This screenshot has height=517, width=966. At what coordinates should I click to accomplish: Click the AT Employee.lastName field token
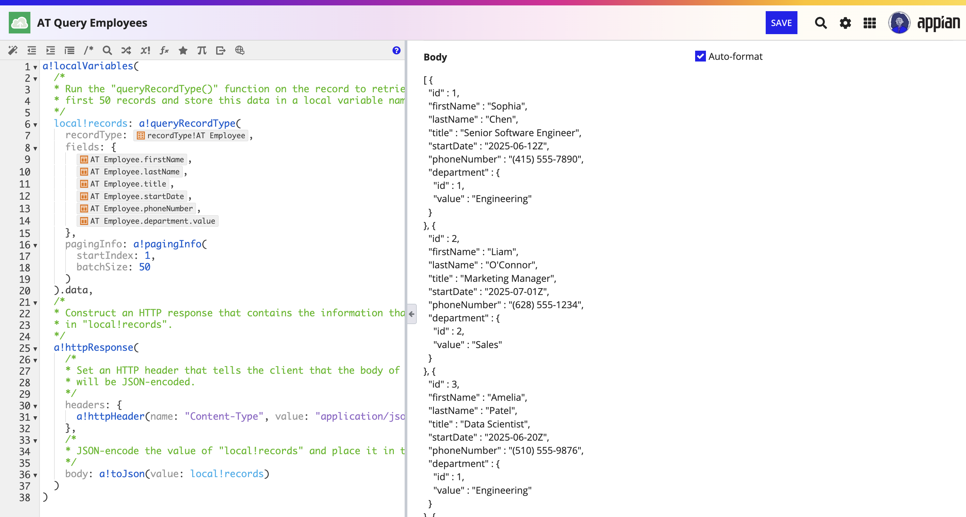[130, 172]
